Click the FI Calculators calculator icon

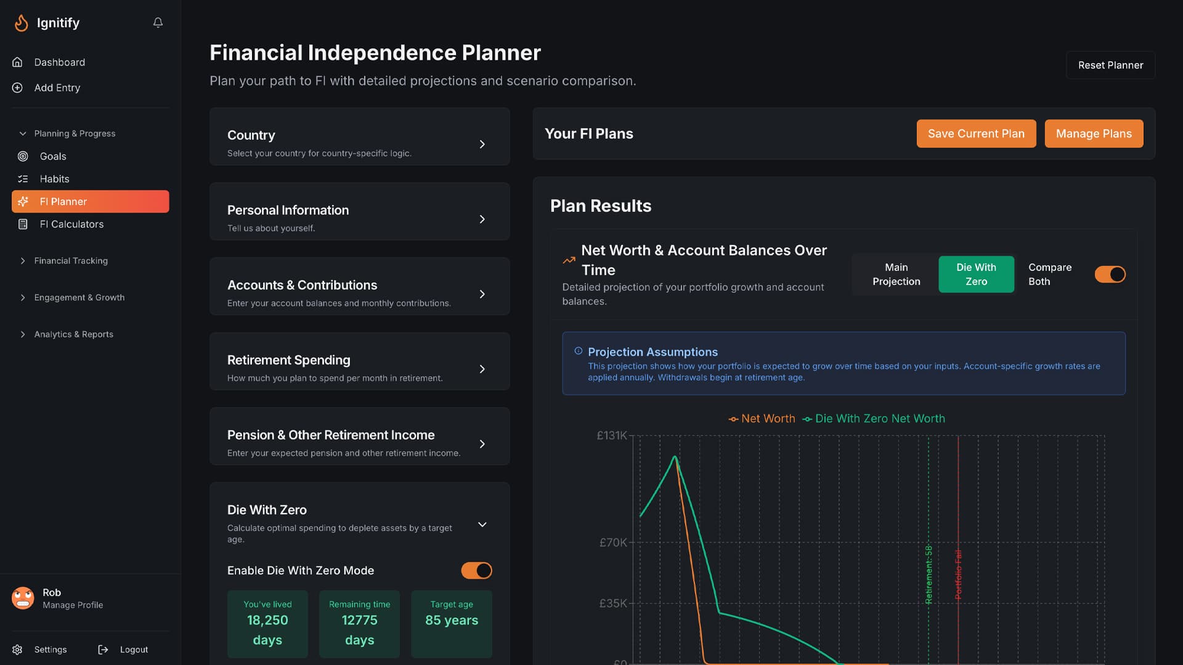click(x=23, y=224)
